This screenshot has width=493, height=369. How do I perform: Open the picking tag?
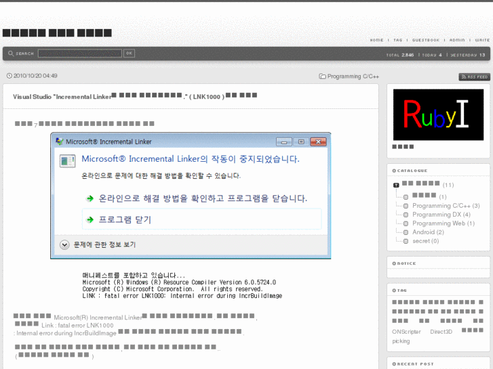coord(401,341)
